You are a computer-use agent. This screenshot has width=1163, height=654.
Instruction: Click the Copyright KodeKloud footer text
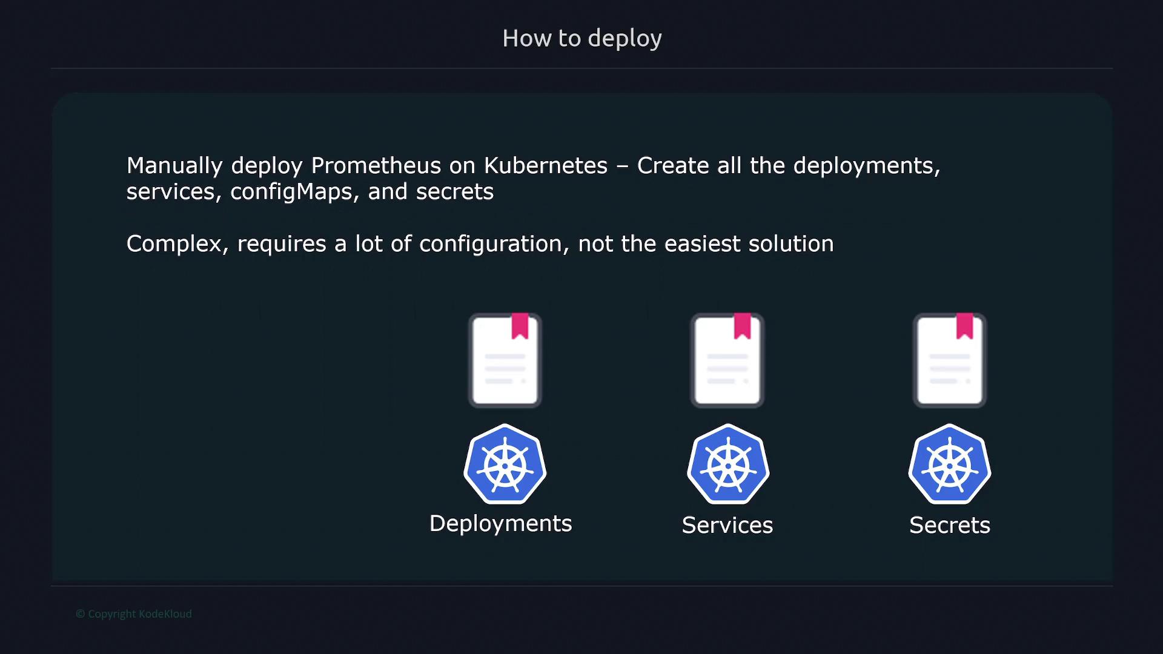click(x=134, y=613)
